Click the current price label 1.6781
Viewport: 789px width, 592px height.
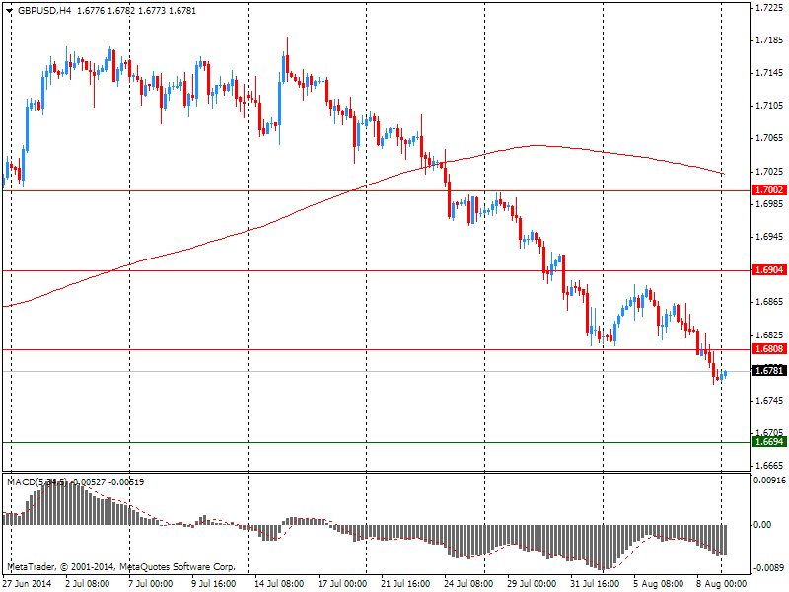click(769, 371)
